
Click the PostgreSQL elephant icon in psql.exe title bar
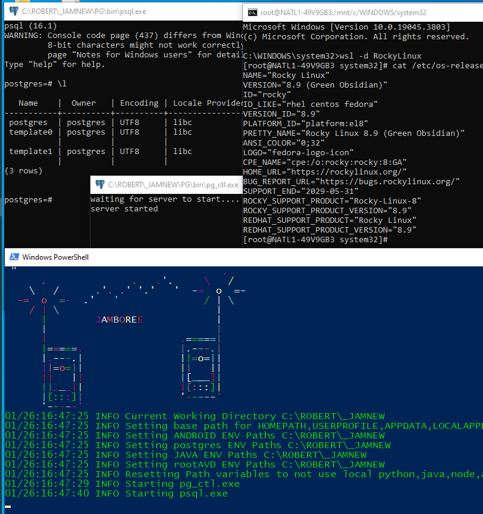click(x=14, y=11)
